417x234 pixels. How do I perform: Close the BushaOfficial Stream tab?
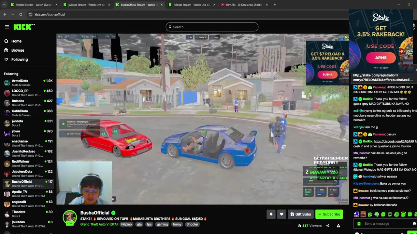coord(162,5)
